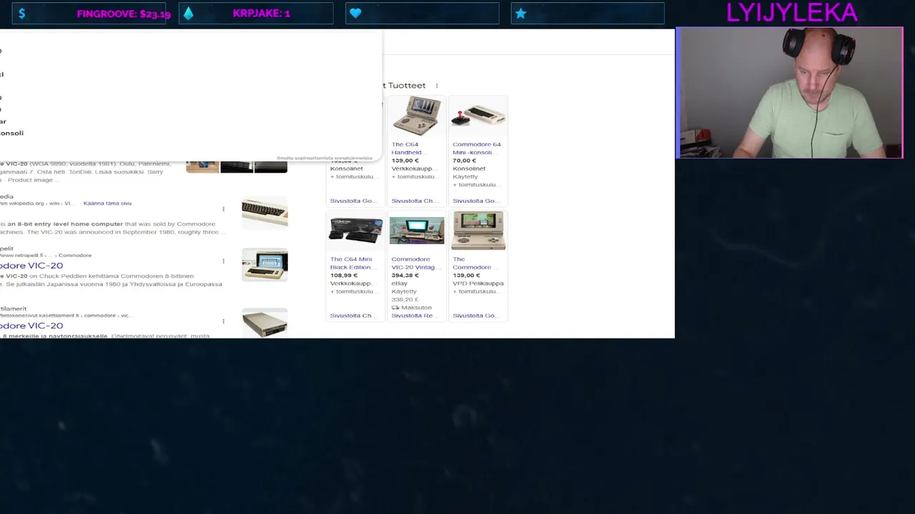Click the C64 Handheld product image
Screen dimensions: 915x514
(416, 116)
